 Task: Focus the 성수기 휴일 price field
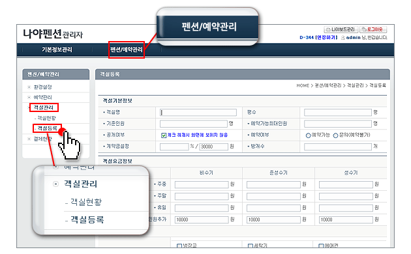tap(346, 208)
